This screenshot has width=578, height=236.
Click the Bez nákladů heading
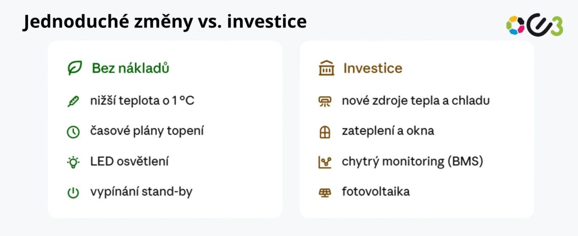click(x=131, y=68)
